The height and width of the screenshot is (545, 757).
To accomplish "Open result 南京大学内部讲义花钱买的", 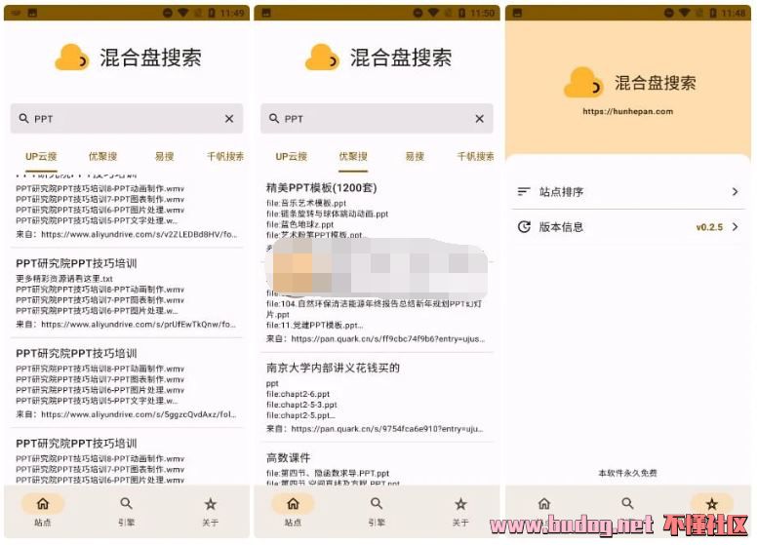I will (333, 368).
